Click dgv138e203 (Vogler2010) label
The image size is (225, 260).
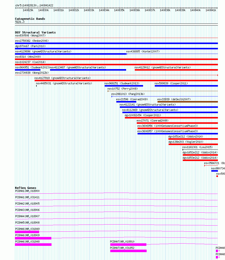pyautogui.click(x=186, y=142)
